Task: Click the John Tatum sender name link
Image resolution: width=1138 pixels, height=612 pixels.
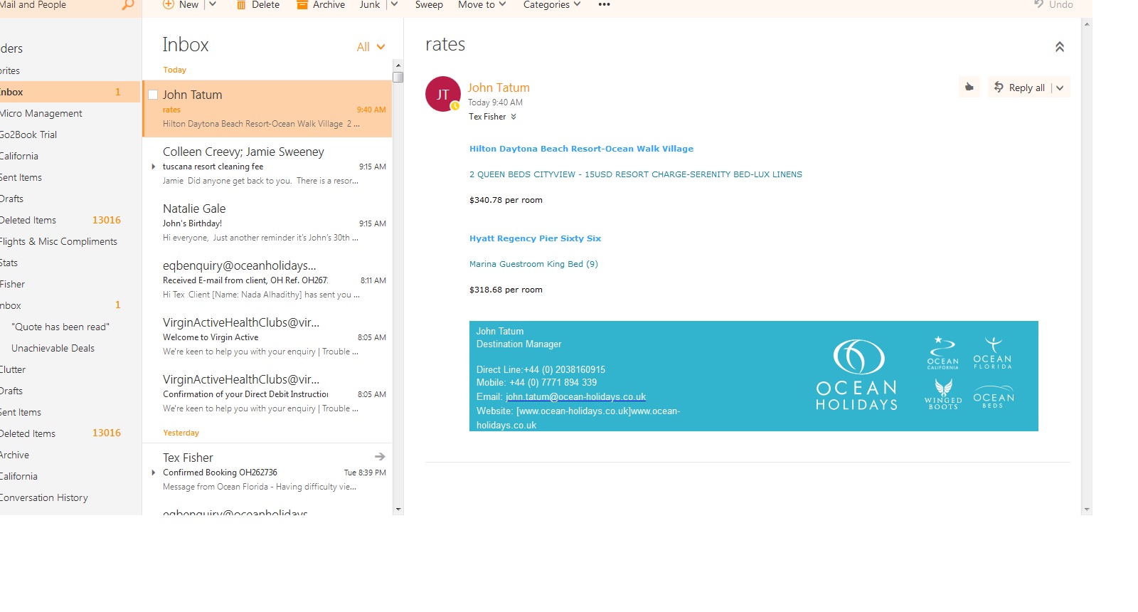Action: coord(499,88)
